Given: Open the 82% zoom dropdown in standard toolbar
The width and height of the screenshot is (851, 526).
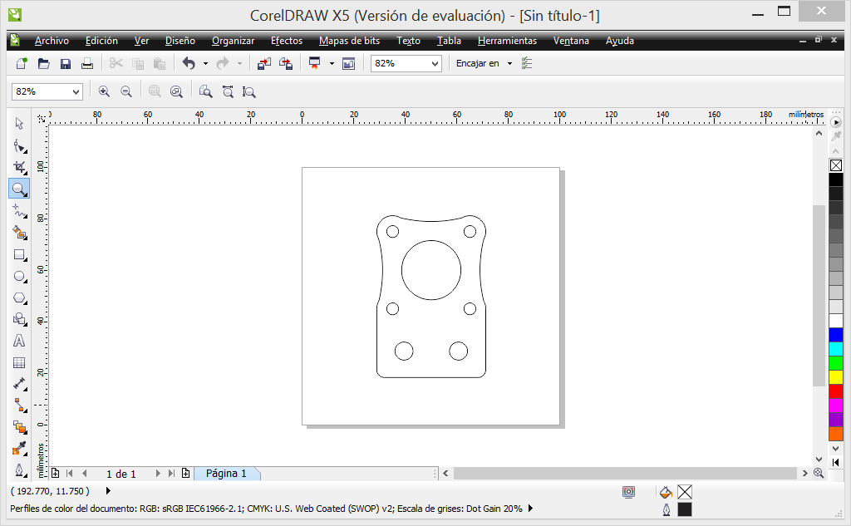Looking at the screenshot, I should point(435,63).
